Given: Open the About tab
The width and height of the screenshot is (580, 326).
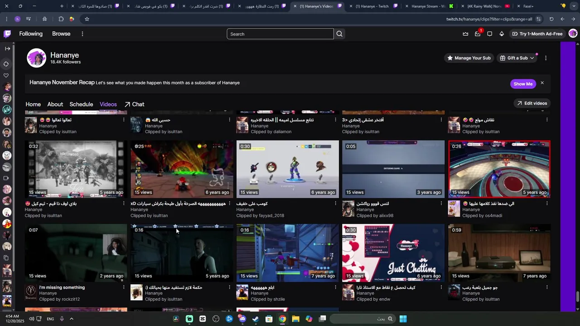Looking at the screenshot, I should (x=55, y=105).
